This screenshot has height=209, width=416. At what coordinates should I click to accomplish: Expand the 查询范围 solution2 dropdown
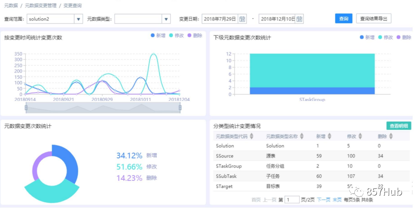coord(78,19)
